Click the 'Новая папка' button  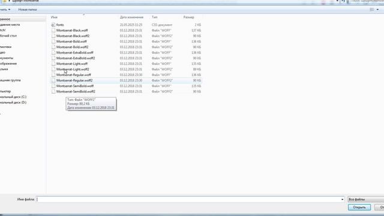coord(28,10)
